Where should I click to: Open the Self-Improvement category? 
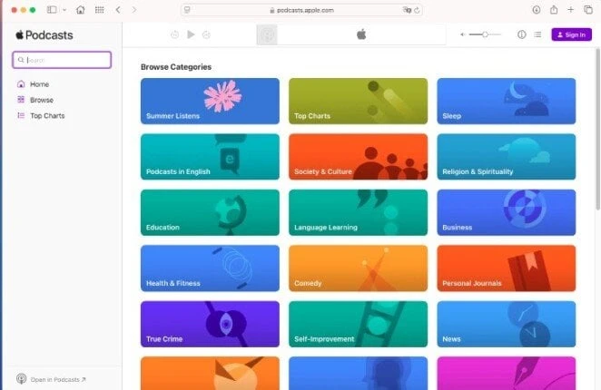(x=358, y=324)
